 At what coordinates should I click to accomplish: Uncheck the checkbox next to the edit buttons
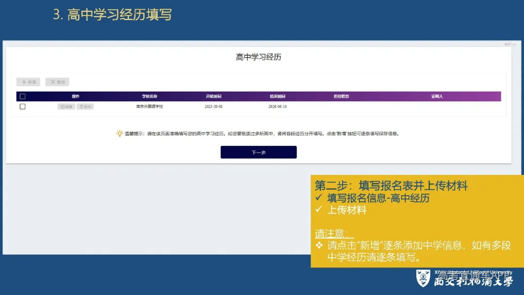tap(22, 107)
